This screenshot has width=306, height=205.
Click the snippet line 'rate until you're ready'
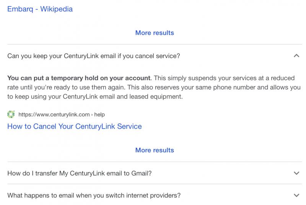(154, 87)
